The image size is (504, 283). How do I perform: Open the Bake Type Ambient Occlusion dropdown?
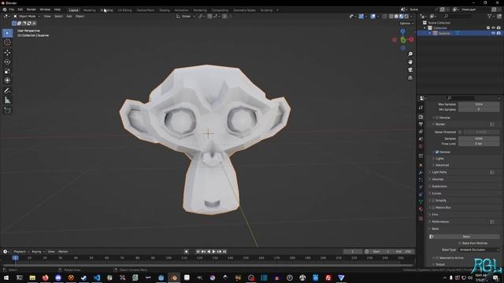[x=479, y=250]
